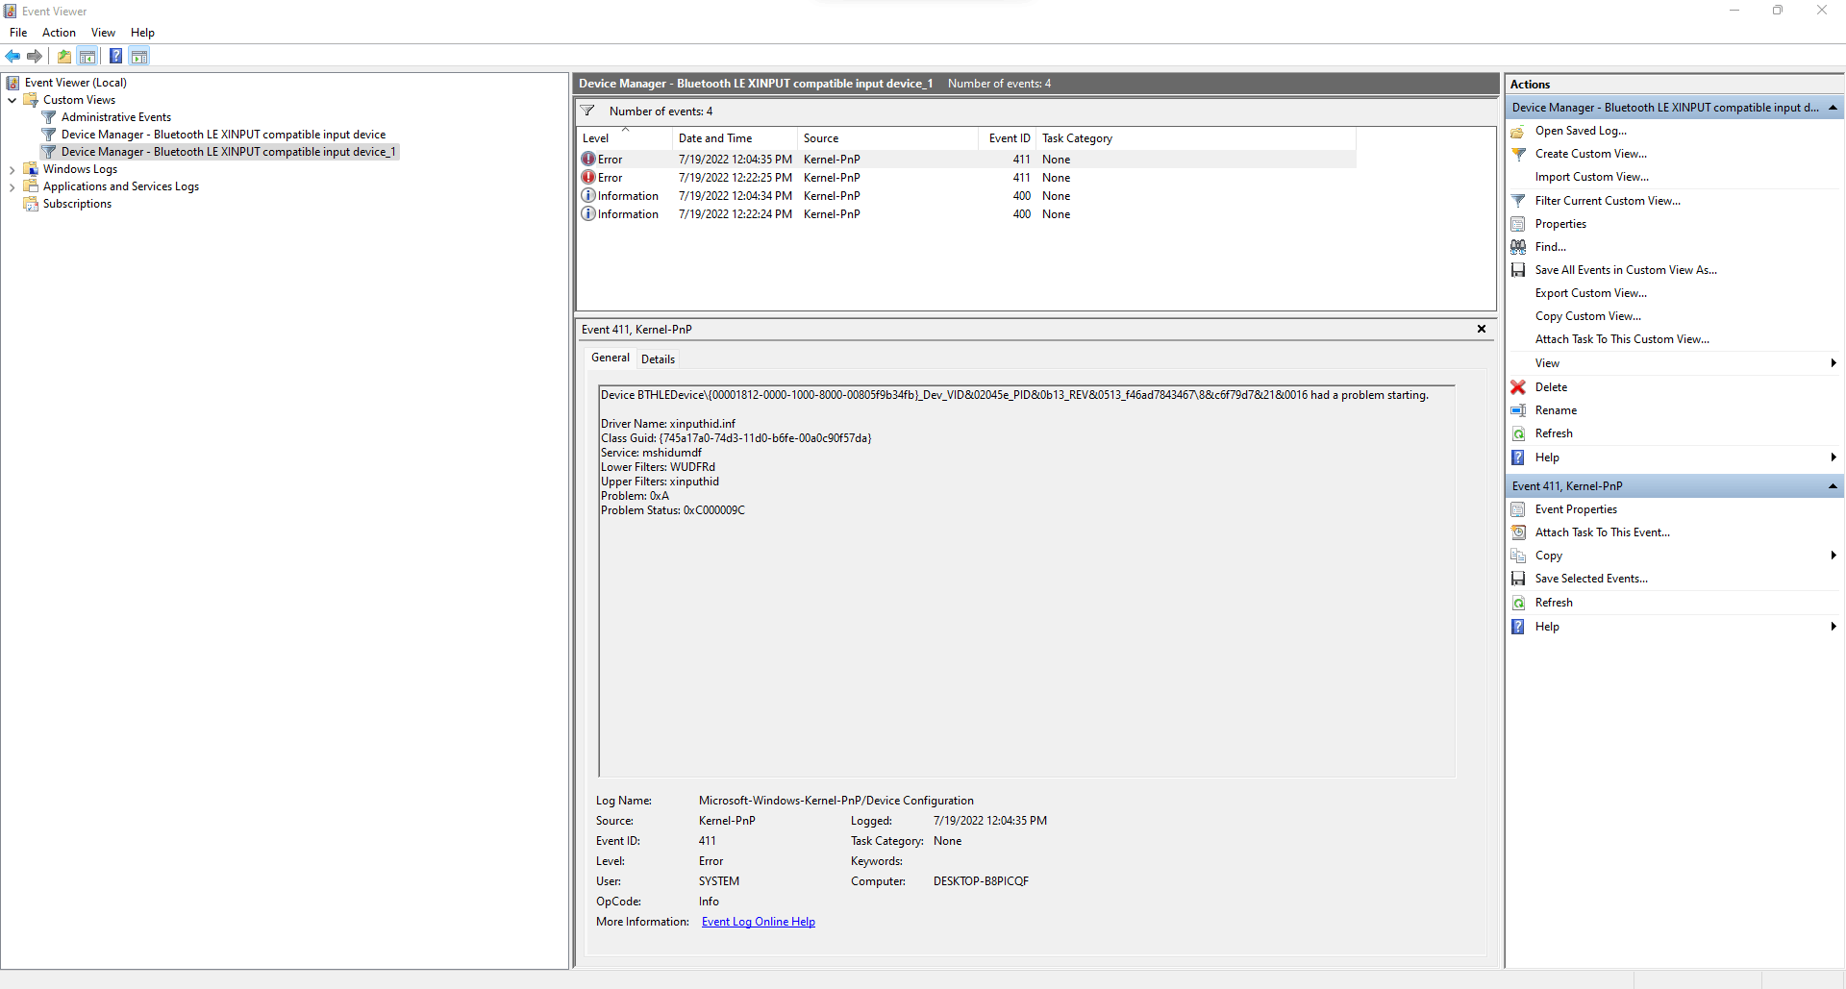The width and height of the screenshot is (1846, 989).
Task: Click the Rename icon in Actions pane
Action: [1518, 410]
